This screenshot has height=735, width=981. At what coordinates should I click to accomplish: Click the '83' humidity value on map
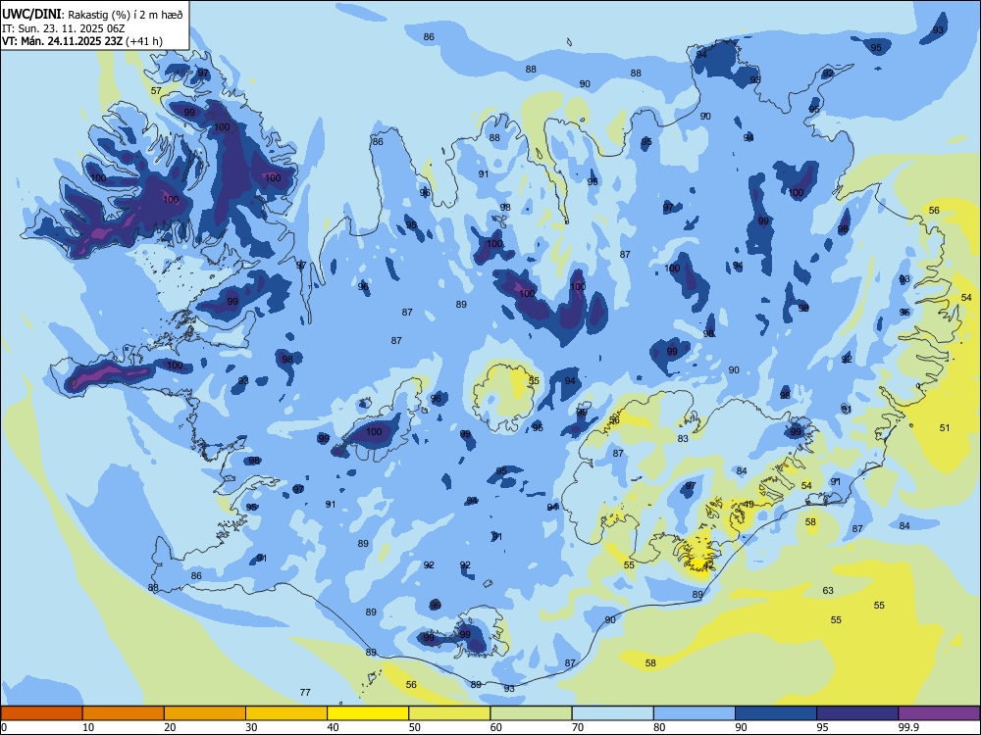[x=683, y=439]
